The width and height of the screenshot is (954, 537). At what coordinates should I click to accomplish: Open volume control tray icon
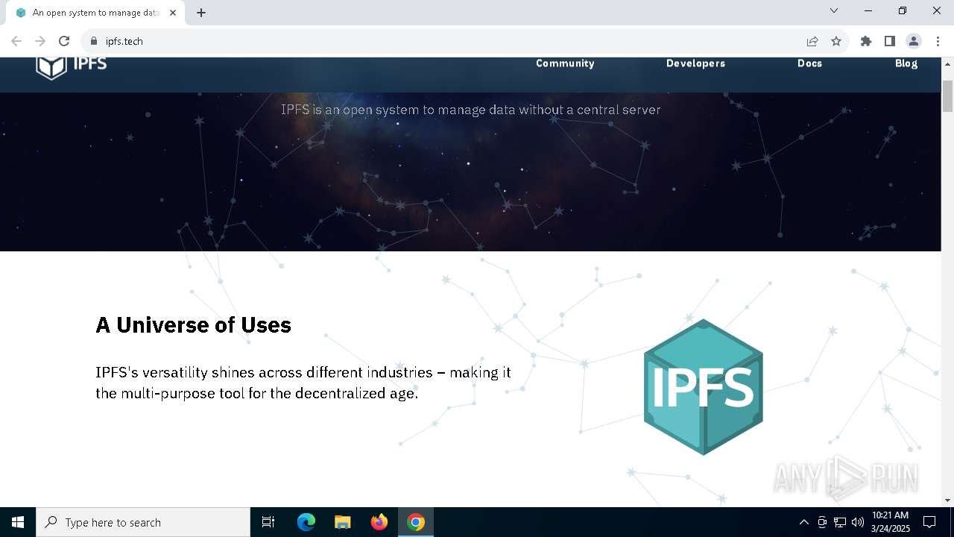click(x=857, y=522)
